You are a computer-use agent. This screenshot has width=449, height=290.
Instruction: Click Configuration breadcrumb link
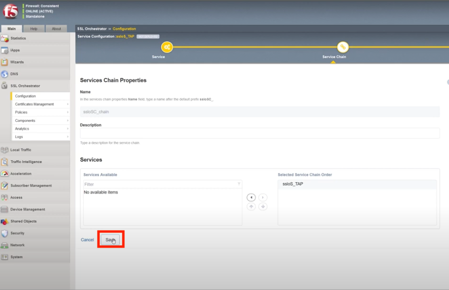124,29
